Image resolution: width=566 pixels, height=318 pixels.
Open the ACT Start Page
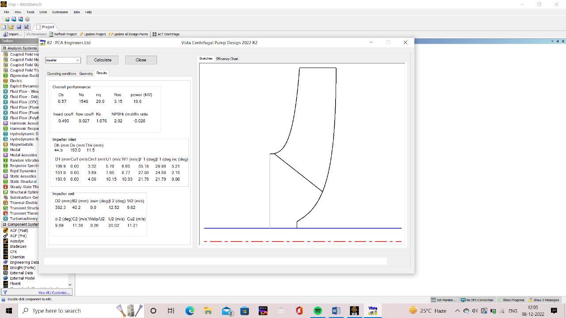(x=166, y=34)
